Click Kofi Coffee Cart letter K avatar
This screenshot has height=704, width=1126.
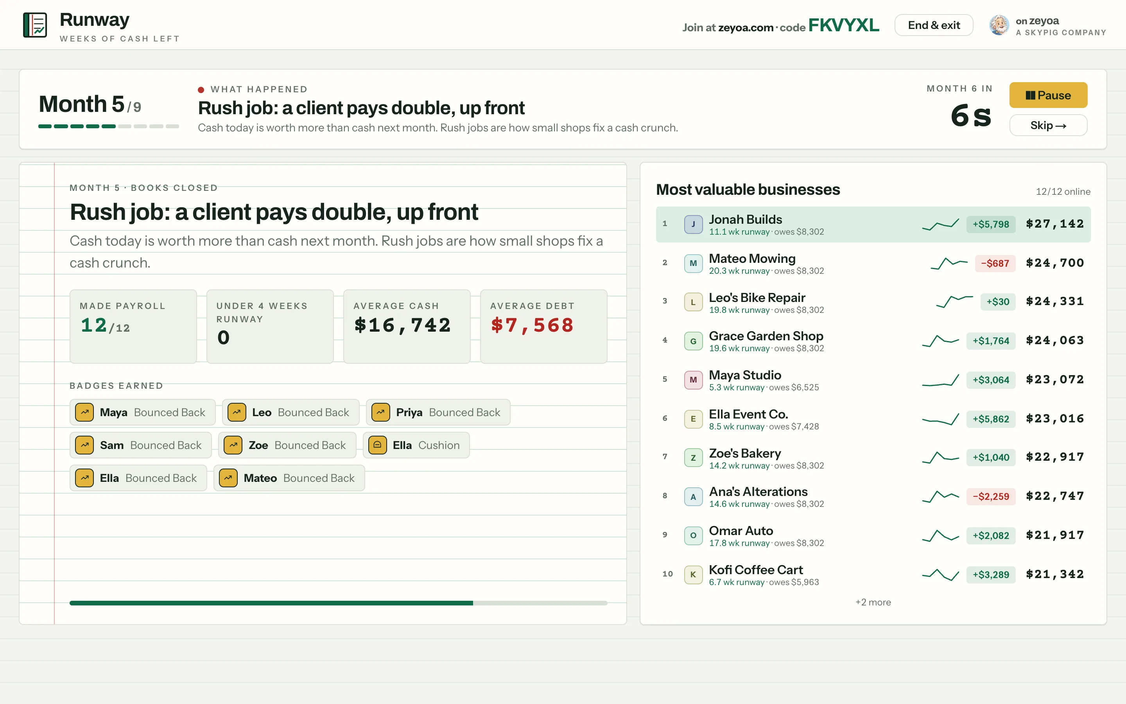[693, 575]
